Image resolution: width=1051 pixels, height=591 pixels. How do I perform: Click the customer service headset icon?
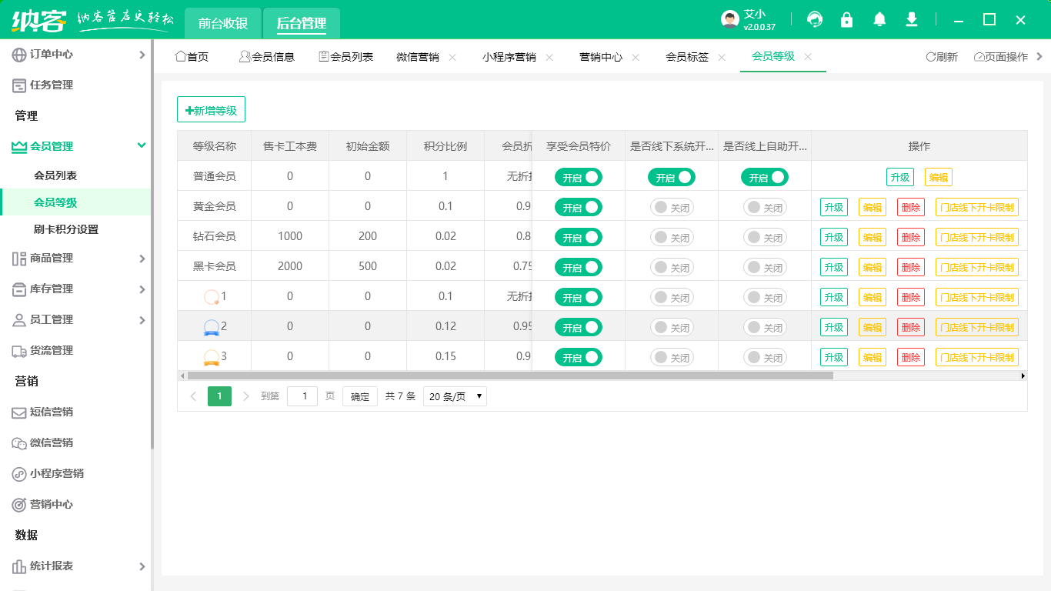point(814,20)
